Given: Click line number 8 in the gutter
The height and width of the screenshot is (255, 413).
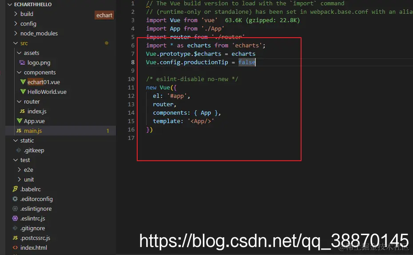Looking at the screenshot, I should pyautogui.click(x=133, y=62).
